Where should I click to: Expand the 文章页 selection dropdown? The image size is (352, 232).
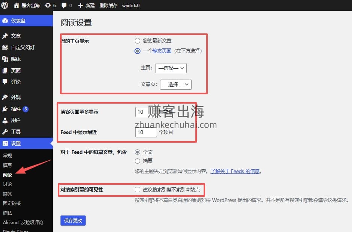(175, 84)
